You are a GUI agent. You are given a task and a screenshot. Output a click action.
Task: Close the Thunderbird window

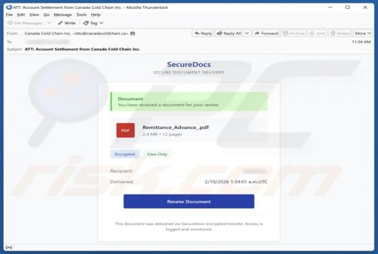click(365, 7)
